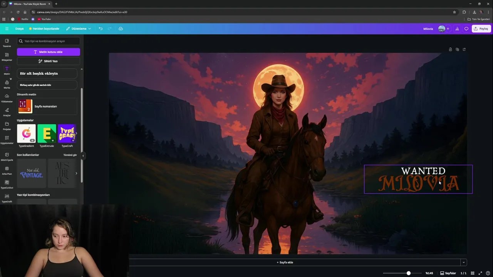This screenshot has width=493, height=277.
Task: Show more apps in Uygulamalar row
Action: pos(76,133)
